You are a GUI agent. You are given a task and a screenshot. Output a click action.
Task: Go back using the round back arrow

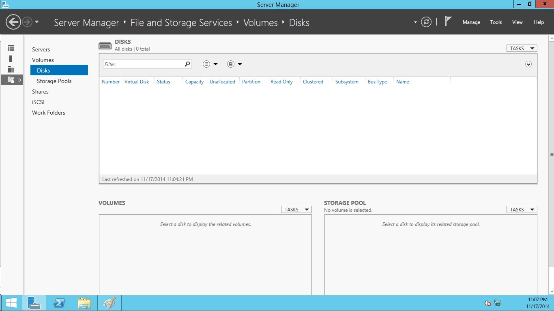point(13,22)
